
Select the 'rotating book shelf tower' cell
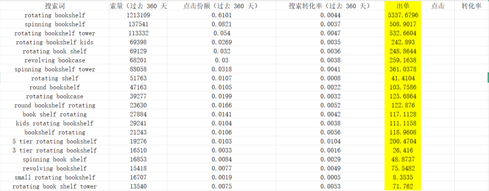(x=54, y=187)
